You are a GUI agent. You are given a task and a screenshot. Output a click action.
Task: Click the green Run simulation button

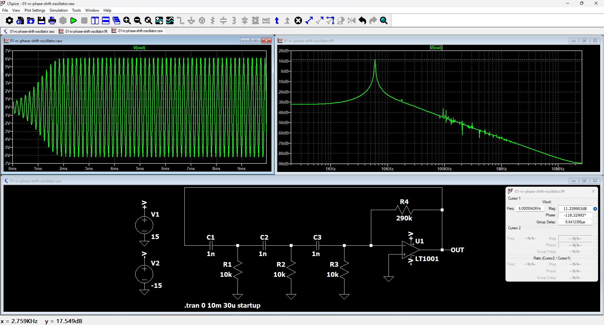point(74,21)
